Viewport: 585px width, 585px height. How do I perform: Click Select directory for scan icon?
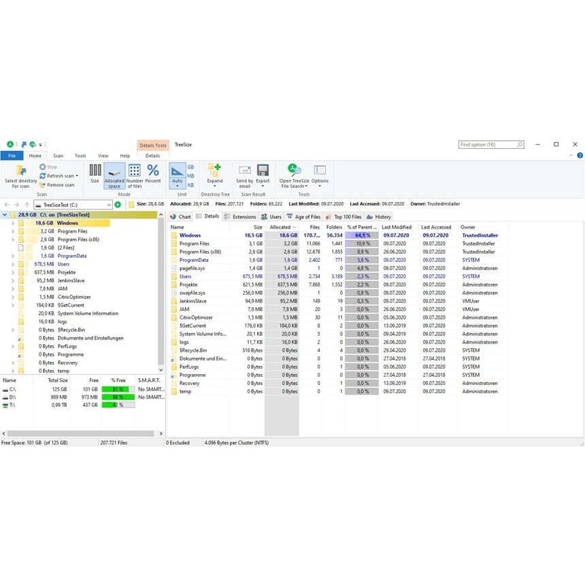20,170
